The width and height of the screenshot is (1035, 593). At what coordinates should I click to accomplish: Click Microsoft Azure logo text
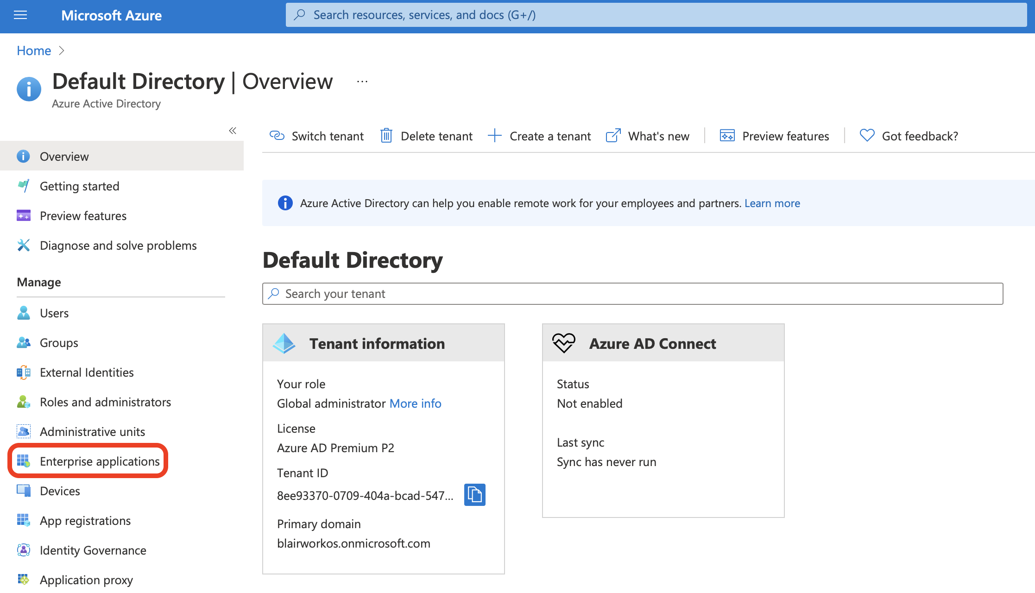[112, 15]
